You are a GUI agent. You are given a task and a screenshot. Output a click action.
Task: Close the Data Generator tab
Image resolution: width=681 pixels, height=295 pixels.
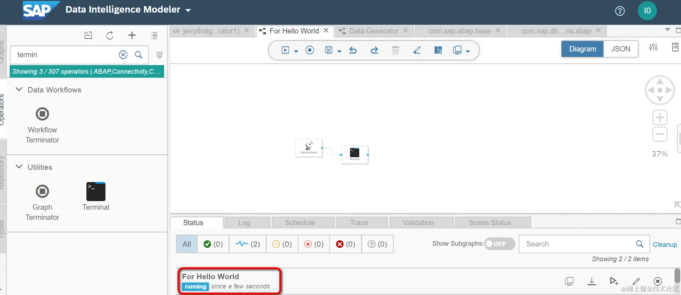(x=405, y=31)
